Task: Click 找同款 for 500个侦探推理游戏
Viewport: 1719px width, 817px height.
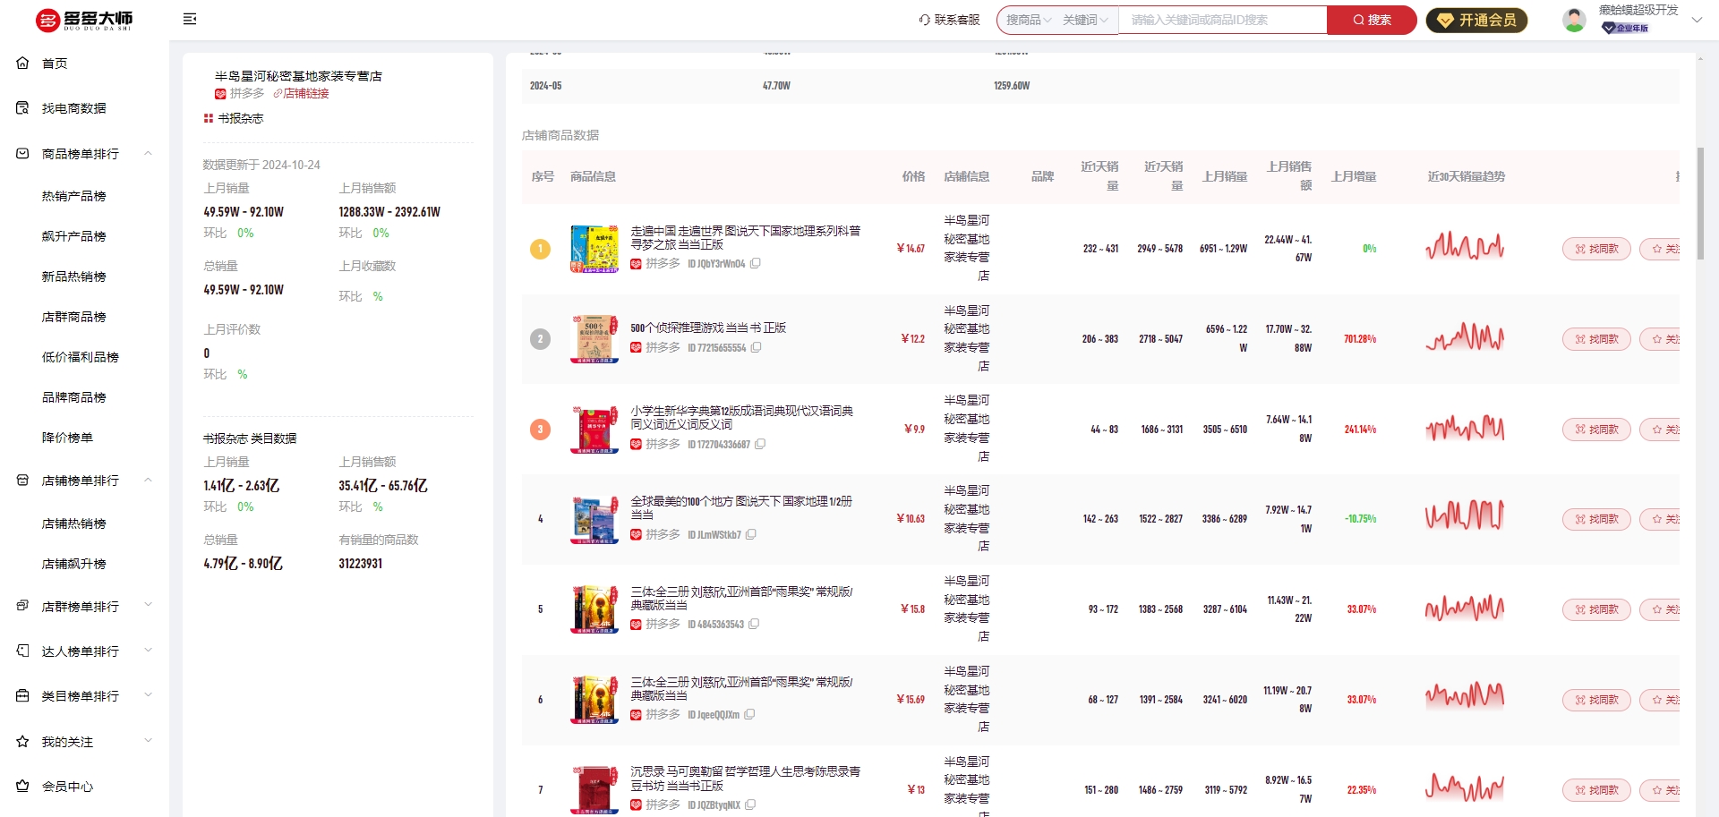Action: [x=1596, y=339]
